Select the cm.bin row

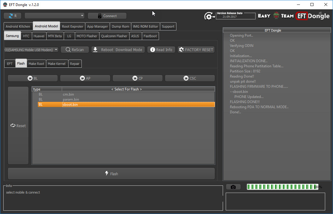coord(126,94)
